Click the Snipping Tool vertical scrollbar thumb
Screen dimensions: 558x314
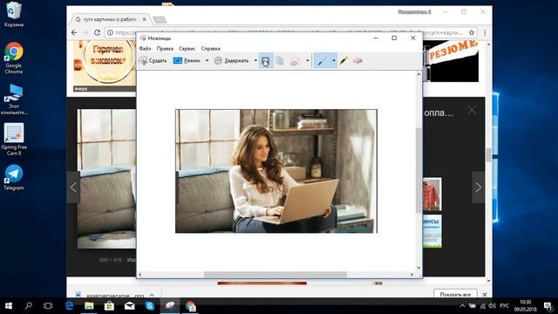click(x=418, y=170)
